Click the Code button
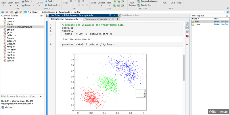230x115 pixels. point(93,3)
